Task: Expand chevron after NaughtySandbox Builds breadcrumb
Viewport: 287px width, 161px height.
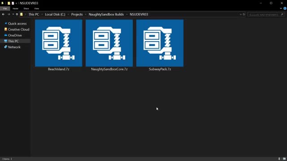Action: (x=127, y=14)
